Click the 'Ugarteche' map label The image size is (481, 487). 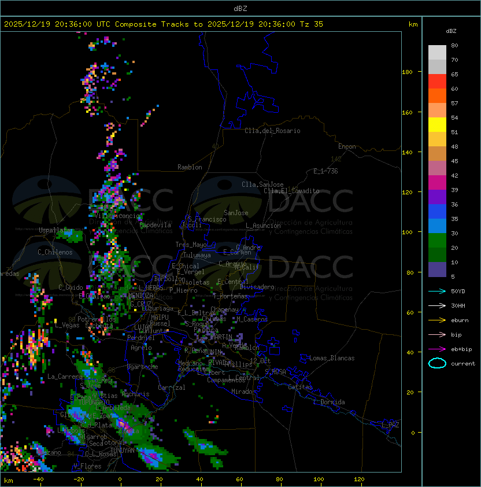(x=143, y=367)
